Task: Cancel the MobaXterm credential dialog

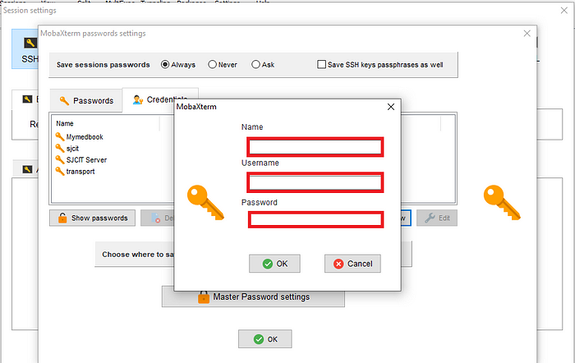Action: (352, 264)
